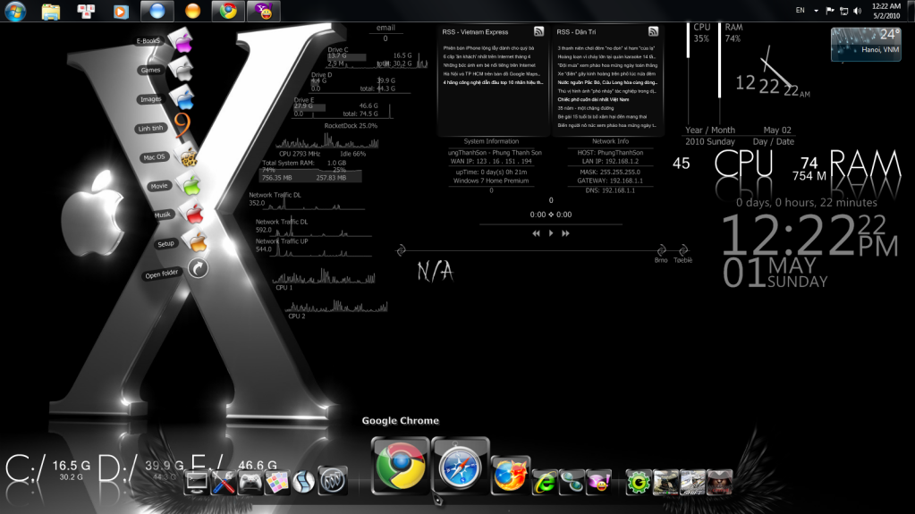Click the Open folder label

pos(162,274)
